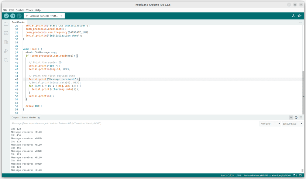Screen dimensions: 306x179
Task: Start debugging with the debug play button
Action: click(19, 16)
